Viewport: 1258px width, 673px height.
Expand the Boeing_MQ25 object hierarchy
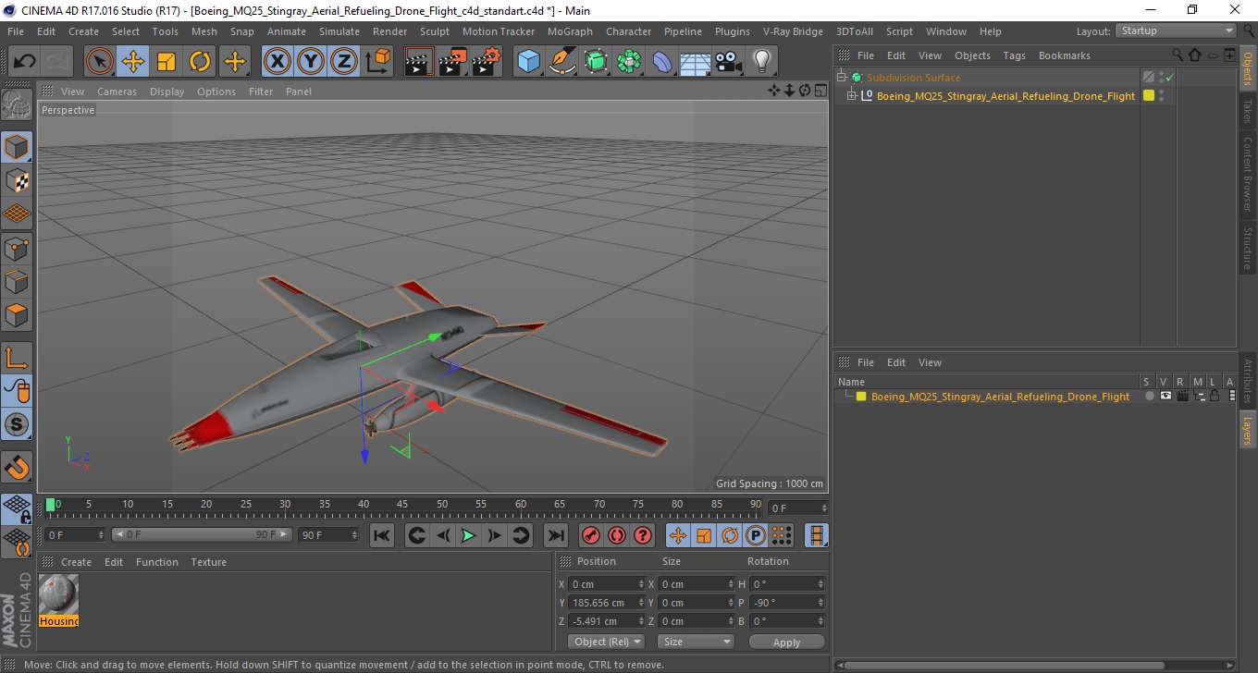pos(852,95)
